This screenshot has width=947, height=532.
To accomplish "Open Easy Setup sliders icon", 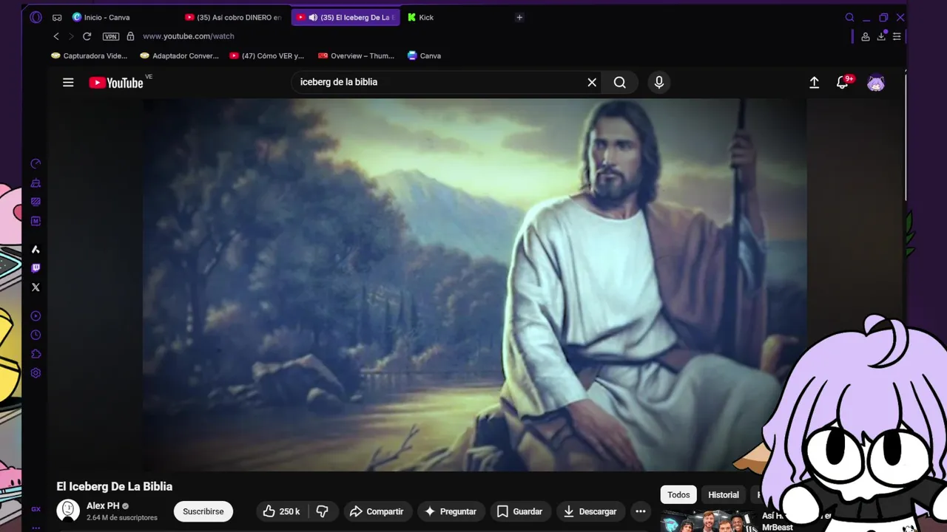I will point(897,36).
